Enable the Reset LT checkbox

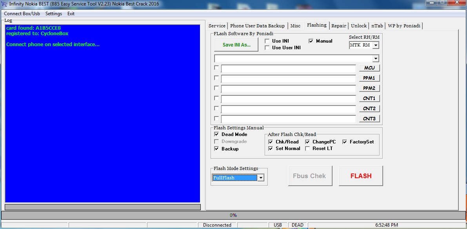pos(308,148)
